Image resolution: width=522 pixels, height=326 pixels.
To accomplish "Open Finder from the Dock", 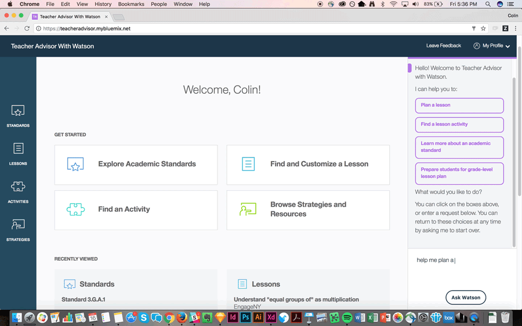I will [16, 318].
